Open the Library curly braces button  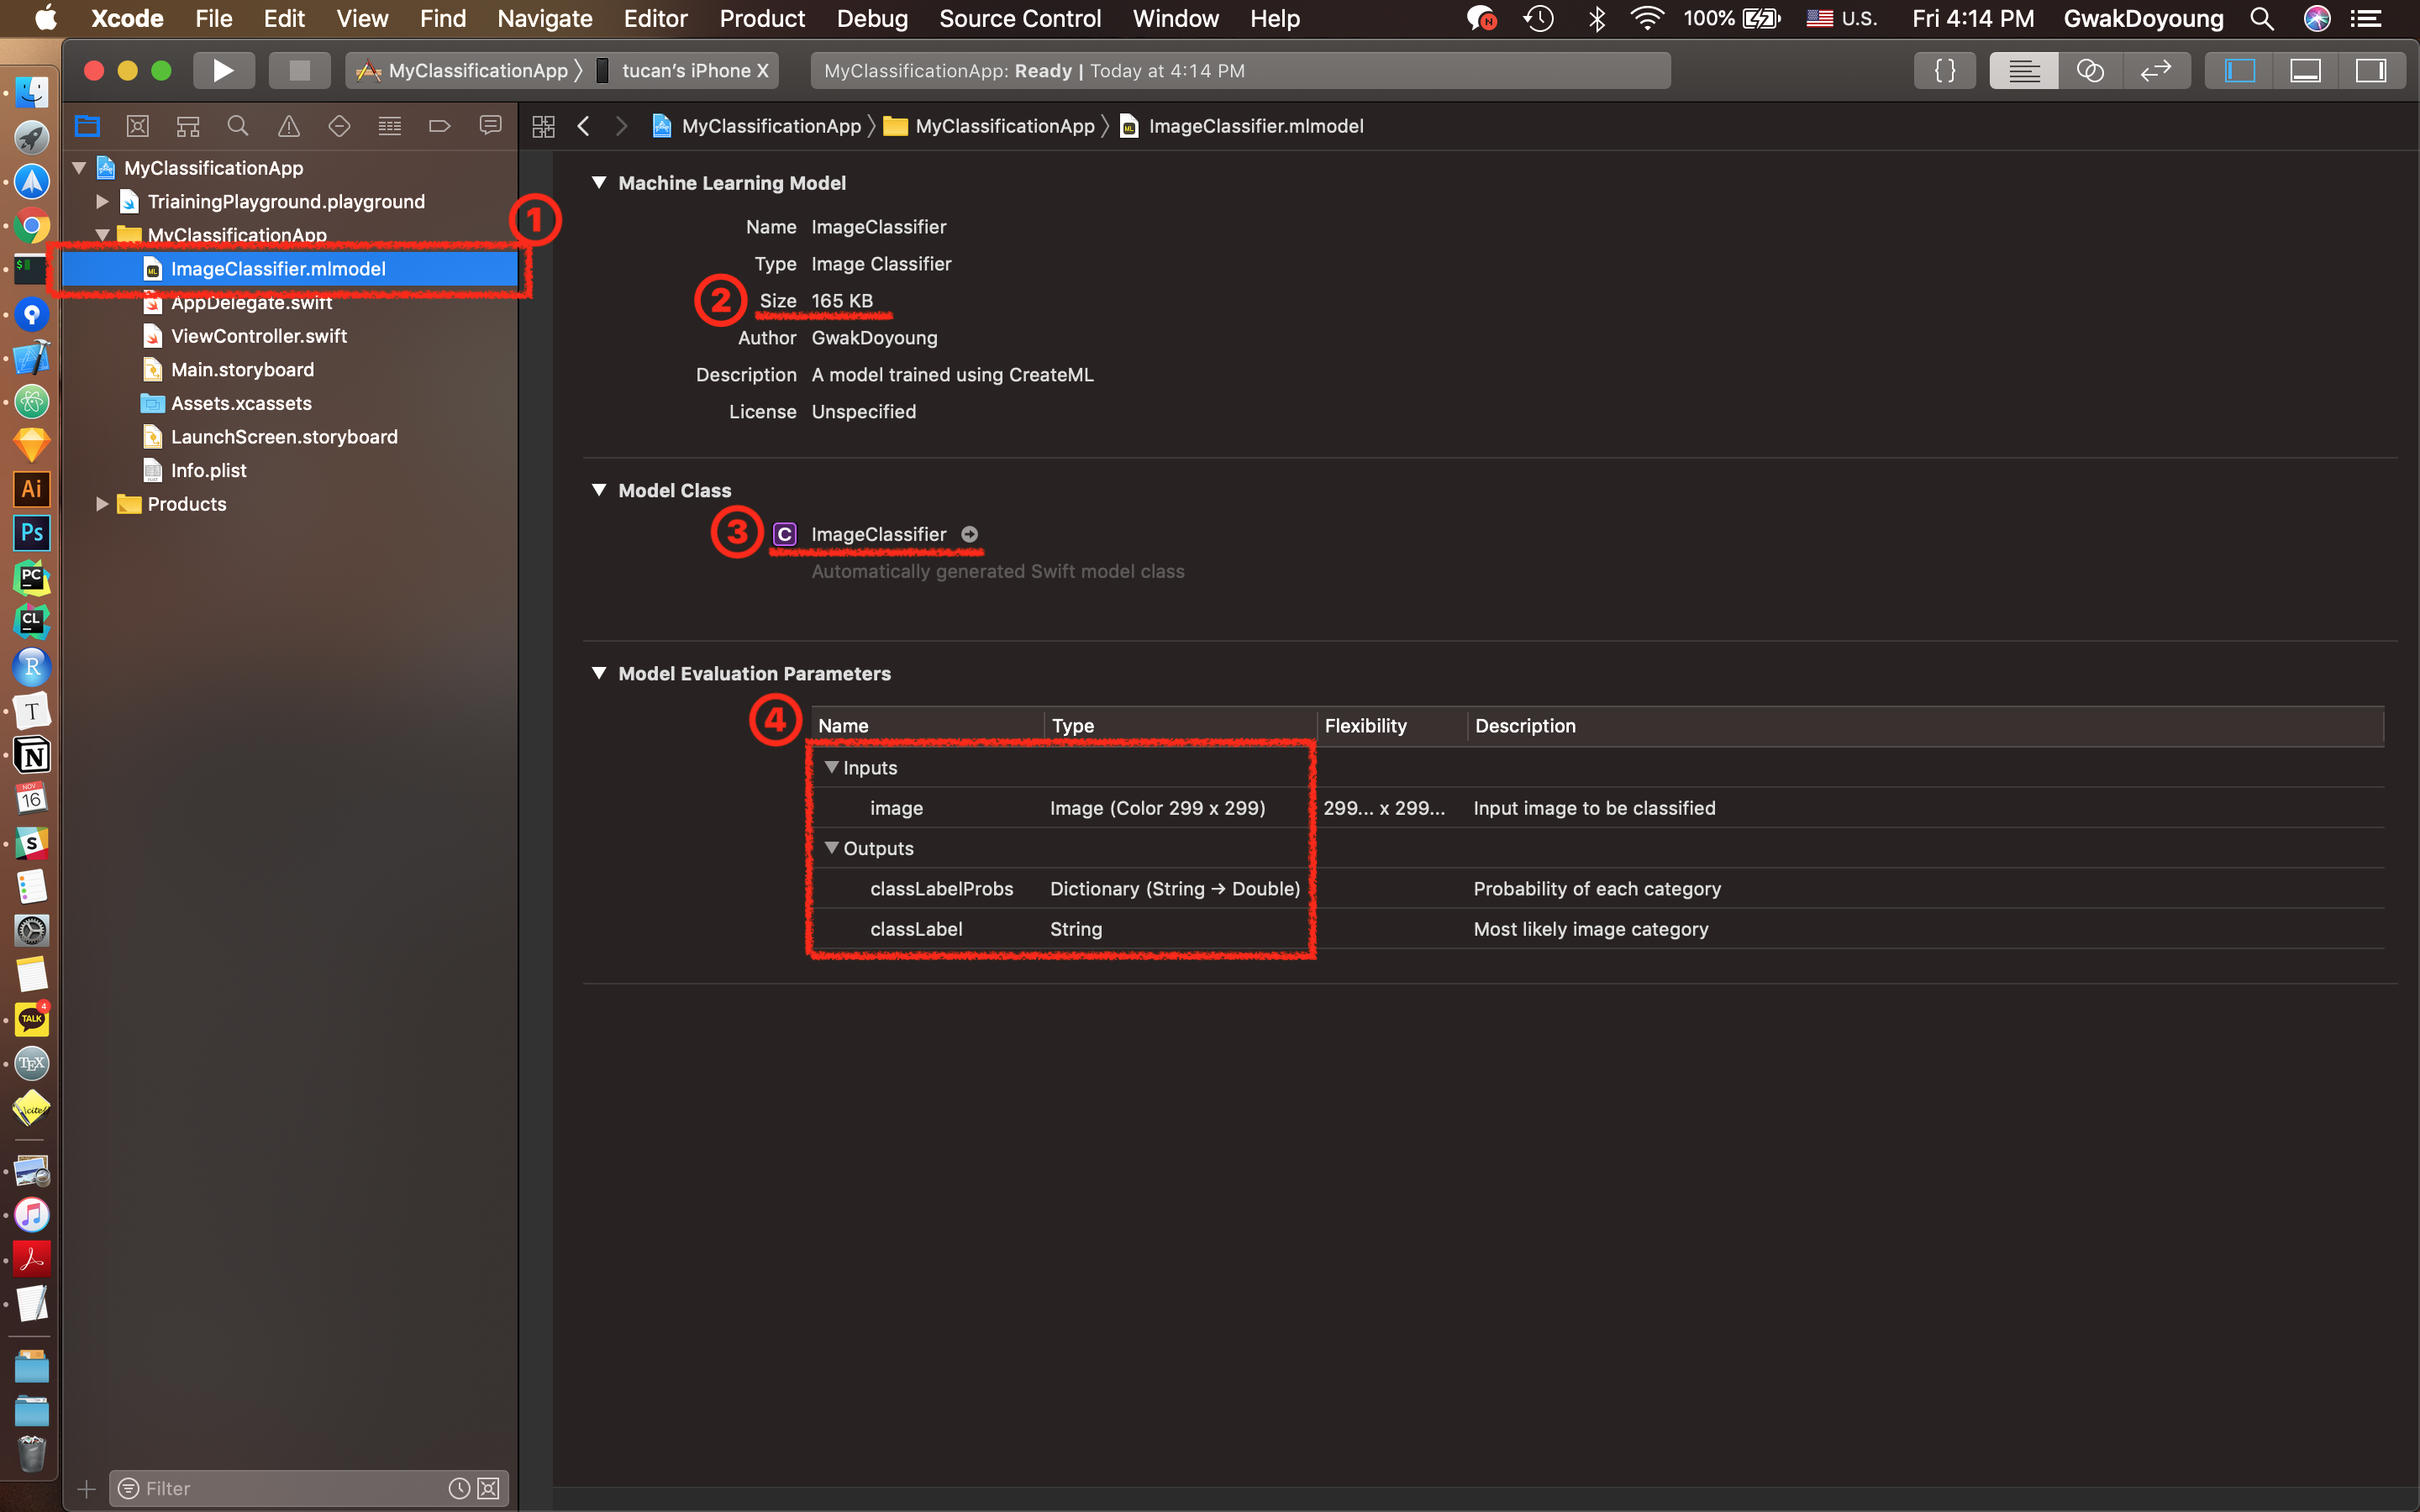tap(1944, 71)
